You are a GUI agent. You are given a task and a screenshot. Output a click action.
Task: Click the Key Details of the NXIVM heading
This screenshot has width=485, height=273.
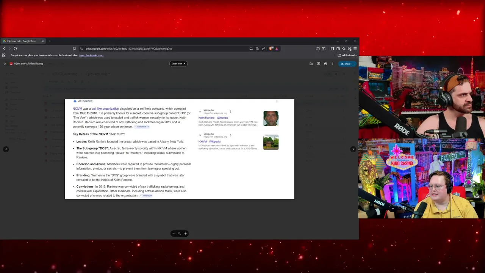(99, 134)
